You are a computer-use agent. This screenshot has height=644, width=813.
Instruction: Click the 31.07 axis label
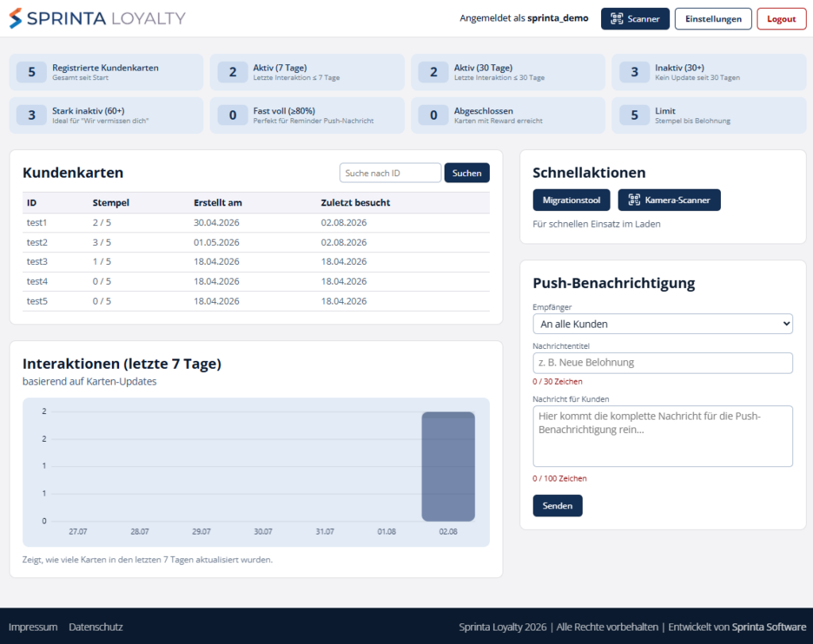tap(325, 531)
